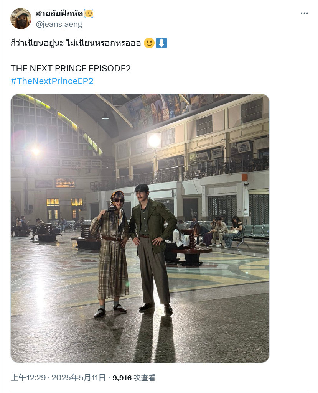Click the blue up-down arrow emoji
318x393 pixels.
tap(161, 43)
